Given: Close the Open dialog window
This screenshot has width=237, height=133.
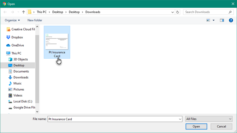Looking at the screenshot, I should [x=233, y=4].
